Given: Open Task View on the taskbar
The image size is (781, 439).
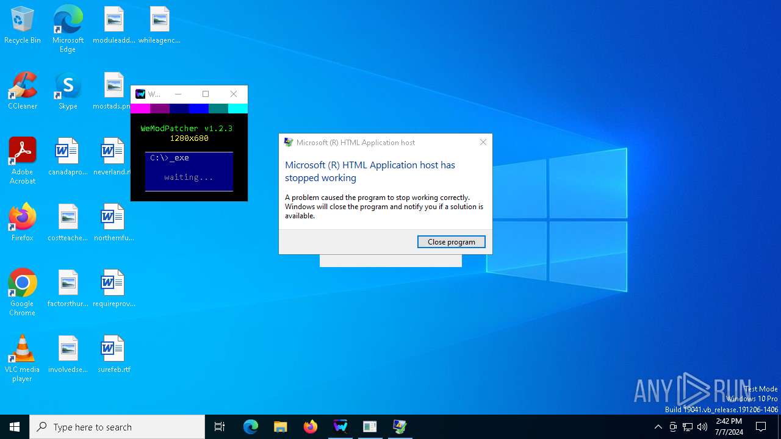Looking at the screenshot, I should 220,427.
